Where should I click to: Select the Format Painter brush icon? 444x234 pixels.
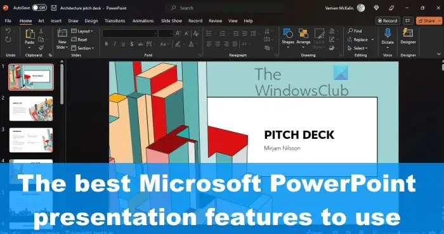[x=41, y=48]
